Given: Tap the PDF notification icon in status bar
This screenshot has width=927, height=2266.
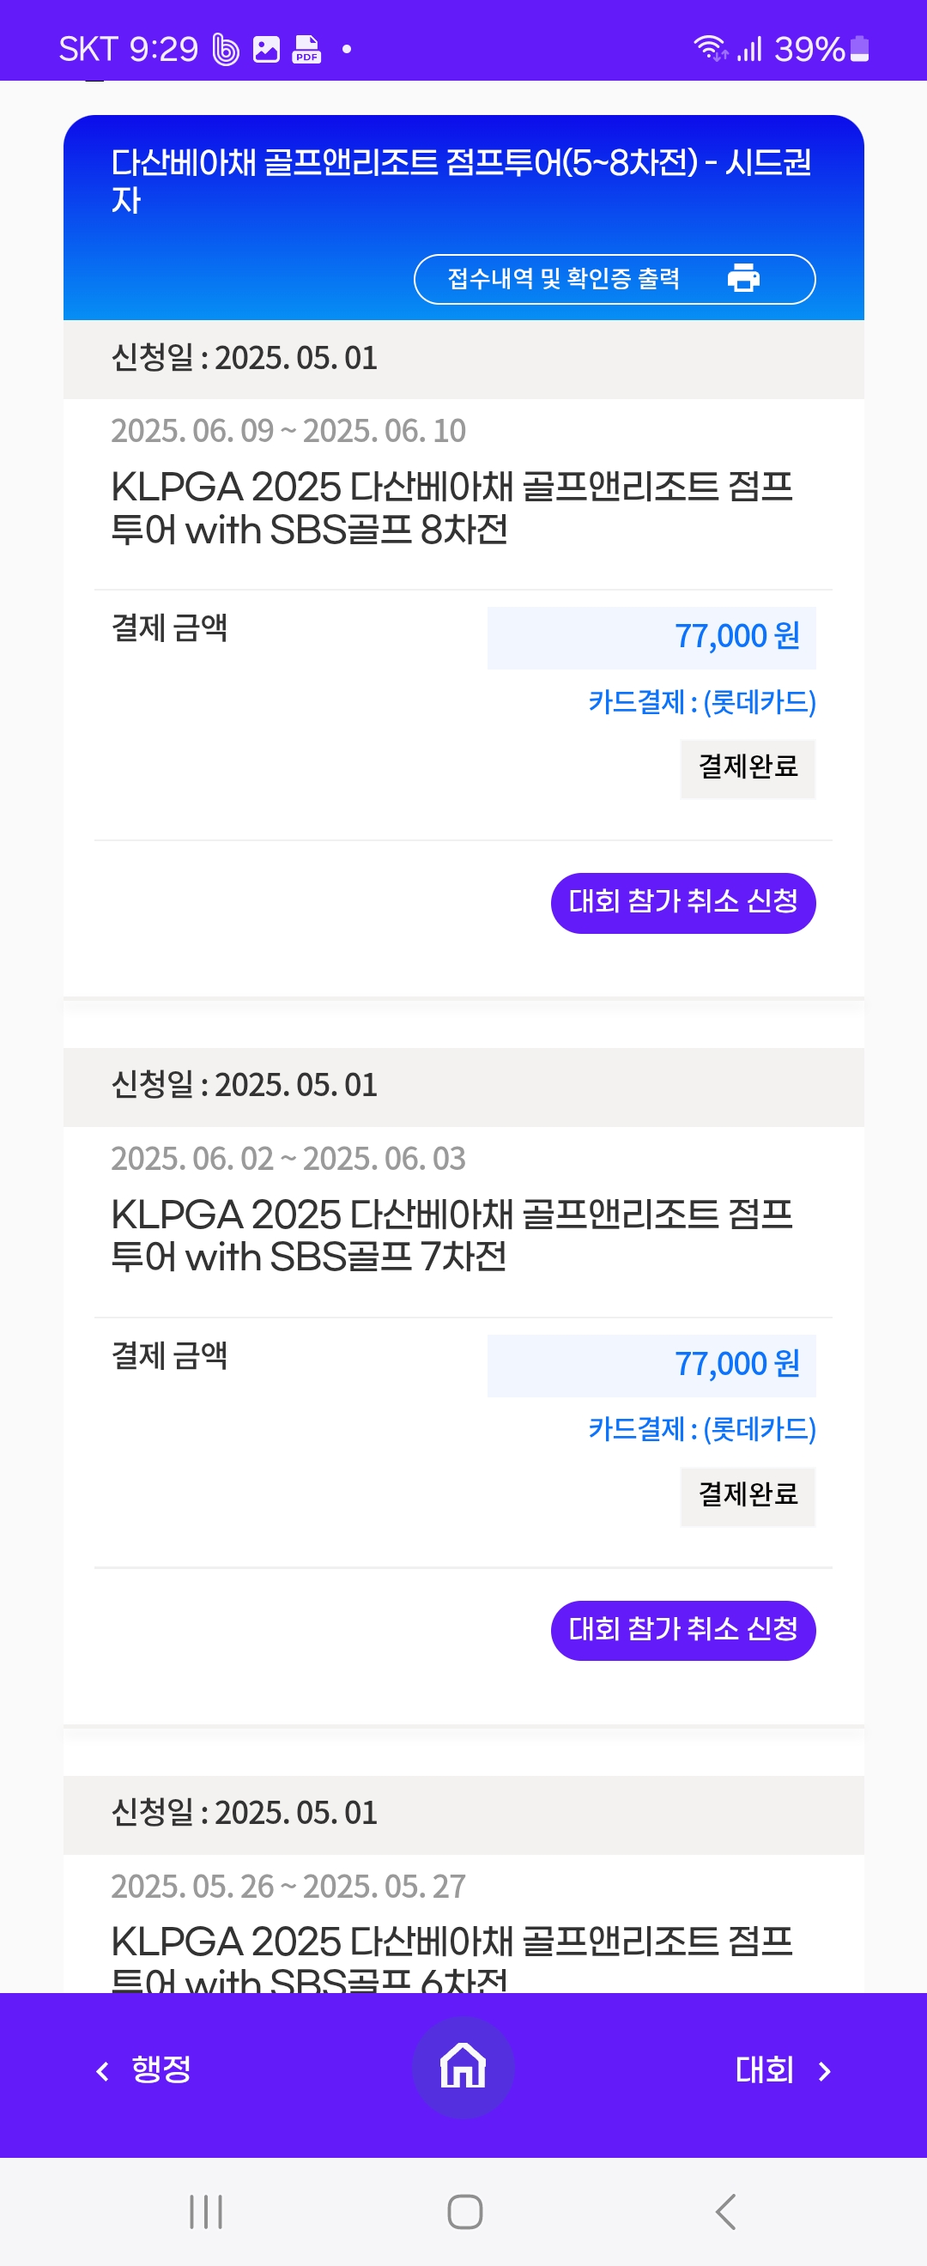Looking at the screenshot, I should (306, 49).
